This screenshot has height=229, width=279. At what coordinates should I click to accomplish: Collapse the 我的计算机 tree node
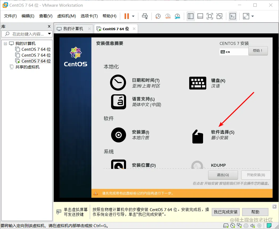click(x=6, y=44)
